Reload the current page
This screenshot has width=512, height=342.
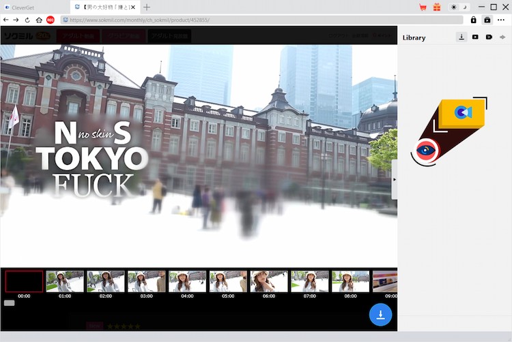(x=27, y=20)
